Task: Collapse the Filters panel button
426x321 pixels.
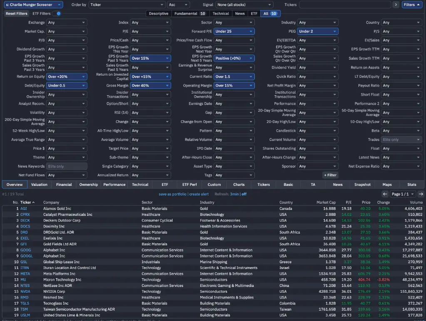Action: tap(411, 5)
